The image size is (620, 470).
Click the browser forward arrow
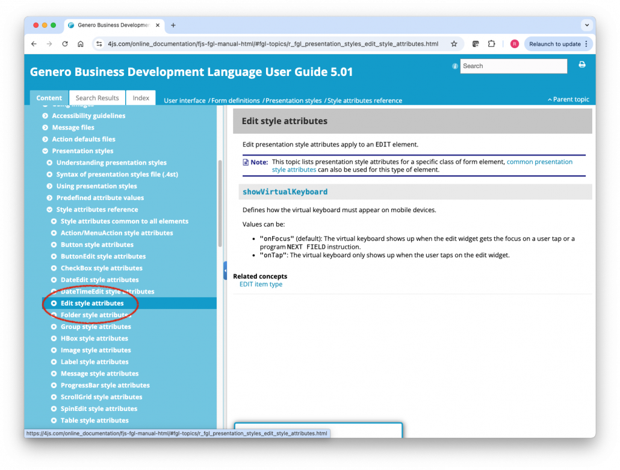tap(49, 44)
